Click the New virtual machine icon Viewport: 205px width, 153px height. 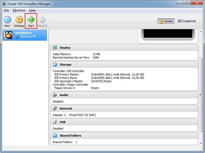(x=7, y=20)
